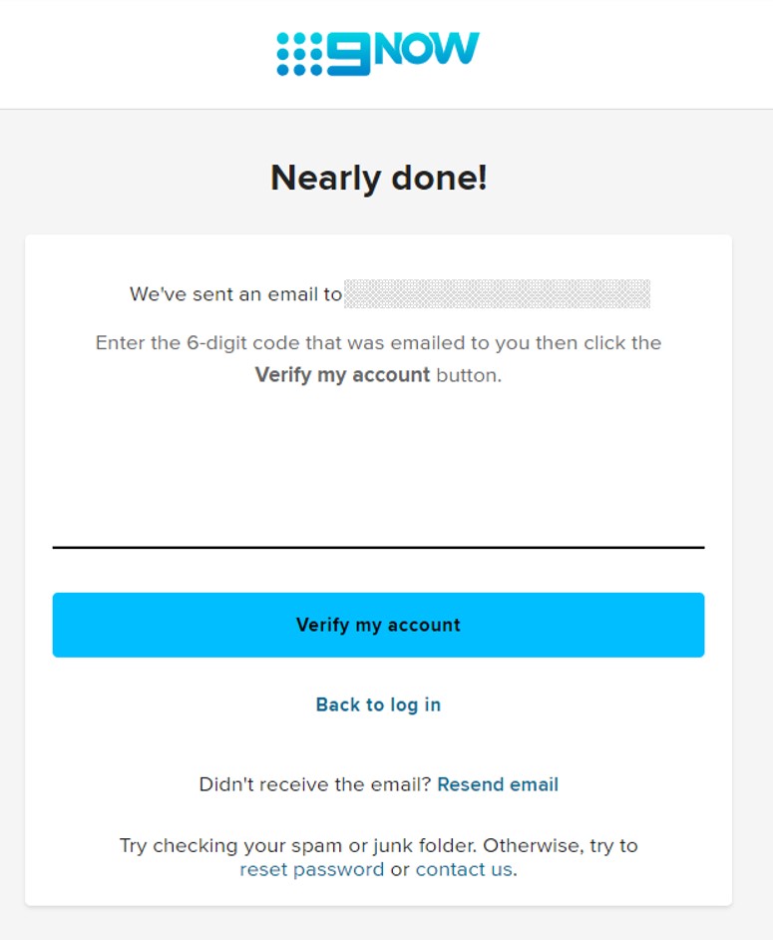The image size is (773, 940).
Task: Click the NOW wordmark in the logo
Action: pos(427,49)
